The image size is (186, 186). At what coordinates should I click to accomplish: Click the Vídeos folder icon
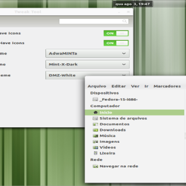[95, 147]
